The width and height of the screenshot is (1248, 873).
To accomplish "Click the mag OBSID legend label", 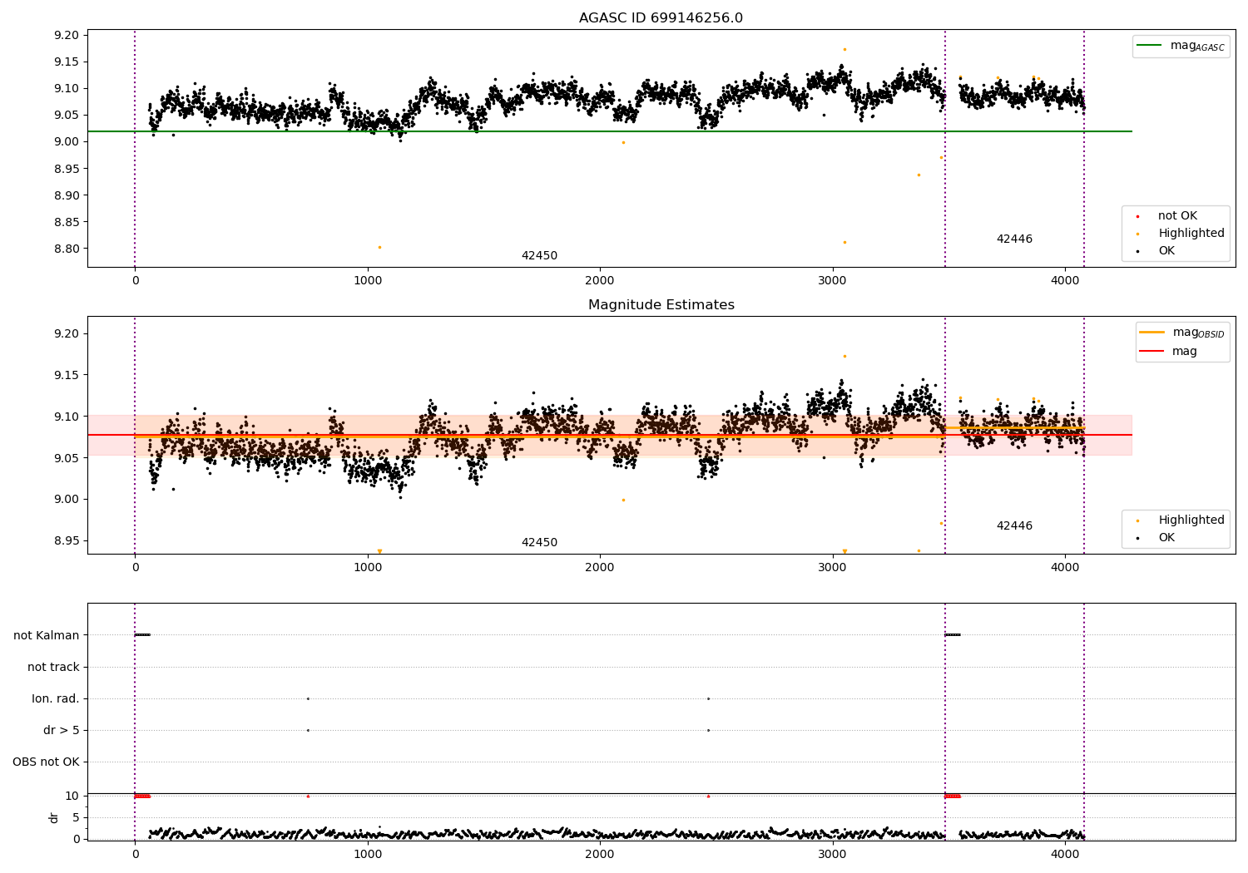I will 1198,333.
